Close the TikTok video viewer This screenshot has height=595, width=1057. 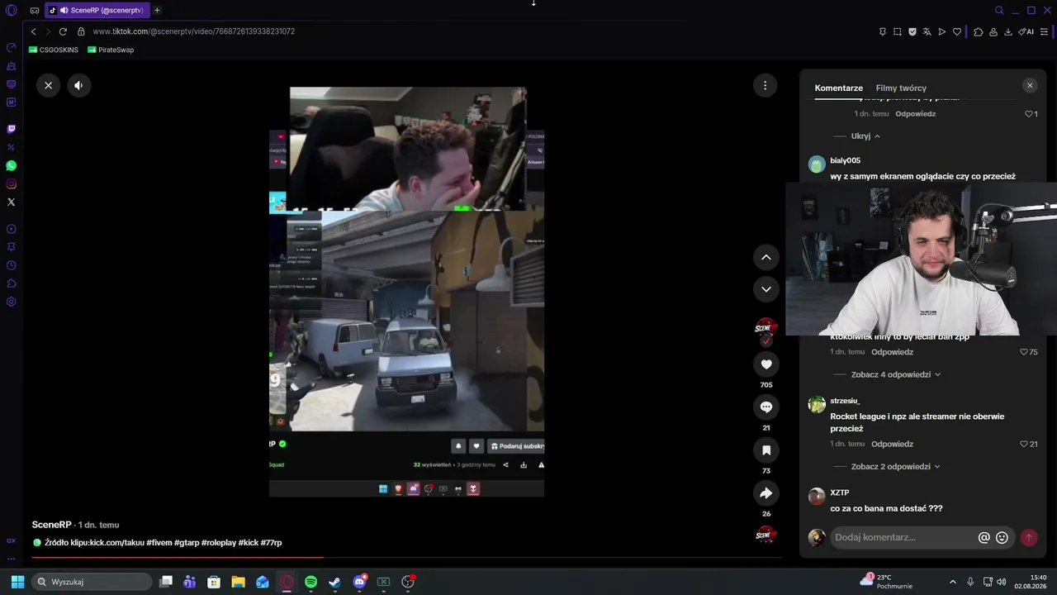(x=48, y=85)
